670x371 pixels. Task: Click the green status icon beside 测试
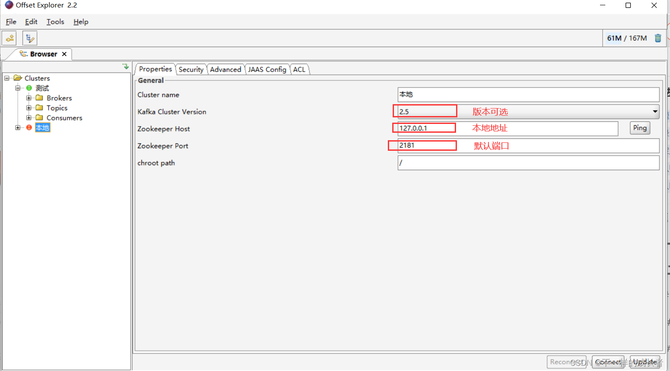tap(29, 88)
